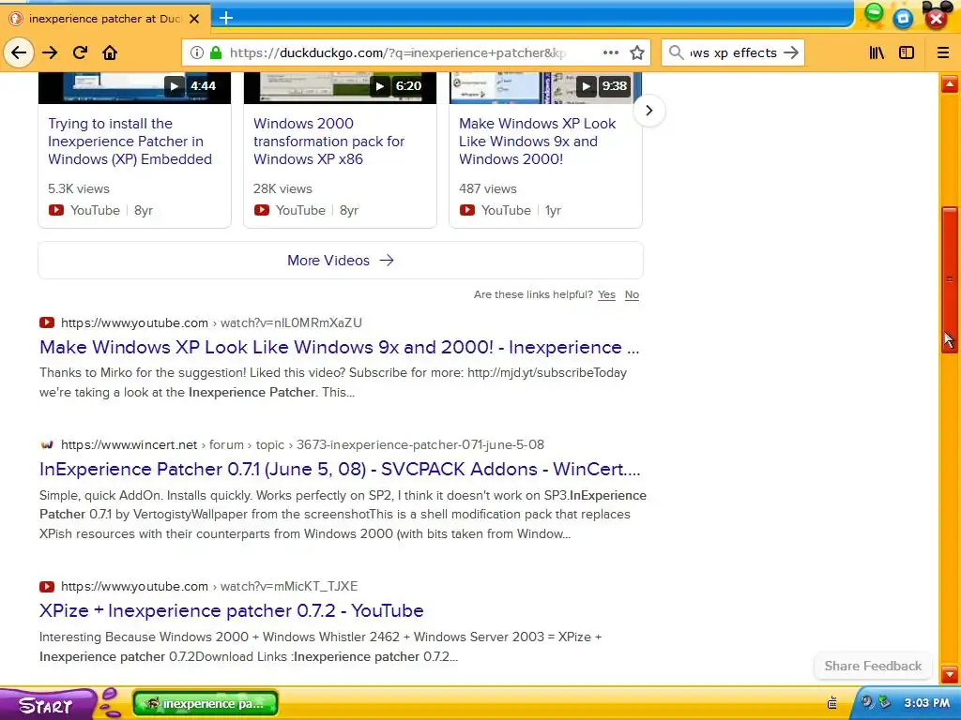The image size is (961, 720).
Task: Open InExperience Patcher 0.7.1 WinCert result
Action: (340, 469)
